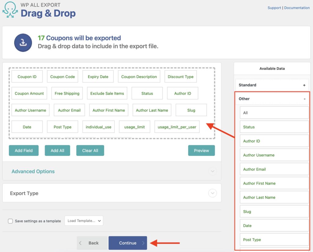Click the Add Field button
The height and width of the screenshot is (252, 313).
[x=24, y=150]
